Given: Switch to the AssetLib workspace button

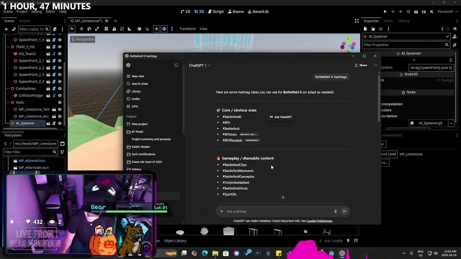Looking at the screenshot, I should (x=258, y=12).
